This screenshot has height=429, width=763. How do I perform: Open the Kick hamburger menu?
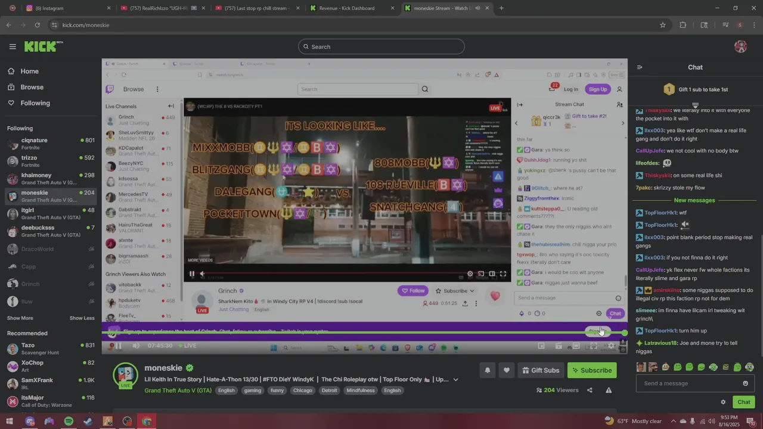(x=13, y=46)
